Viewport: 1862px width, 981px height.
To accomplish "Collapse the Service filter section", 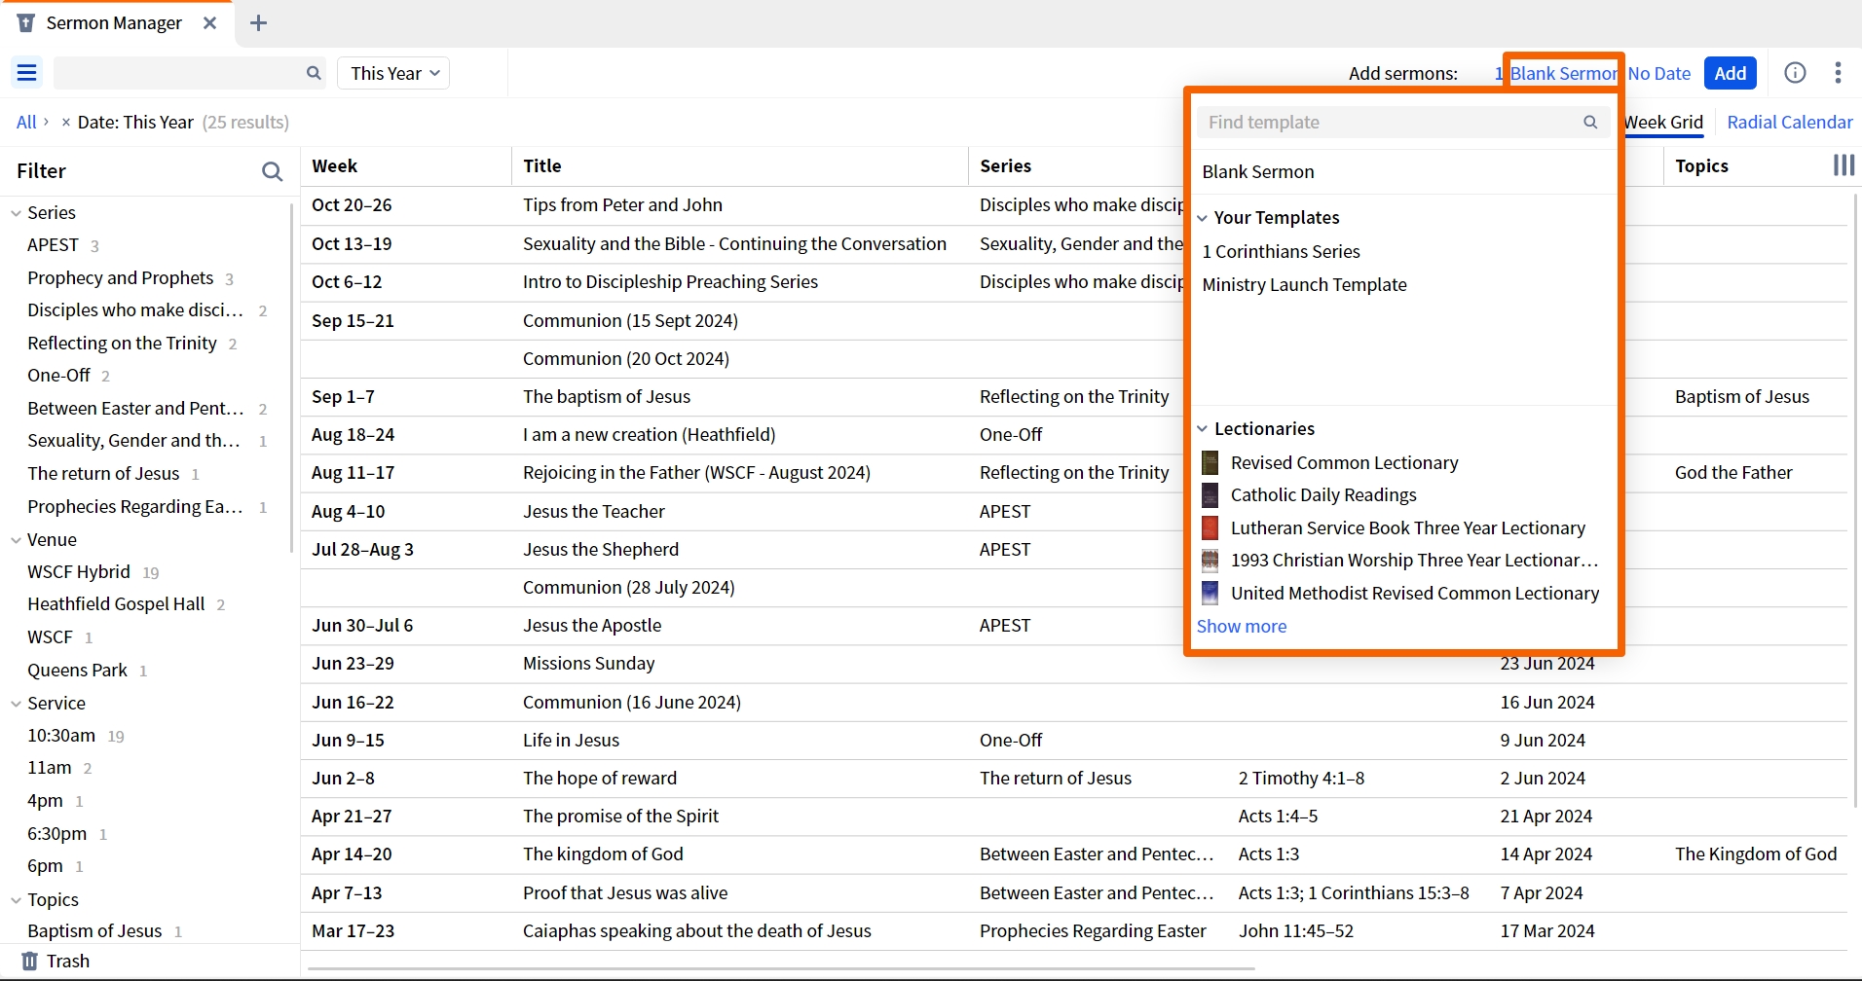I will point(16,704).
